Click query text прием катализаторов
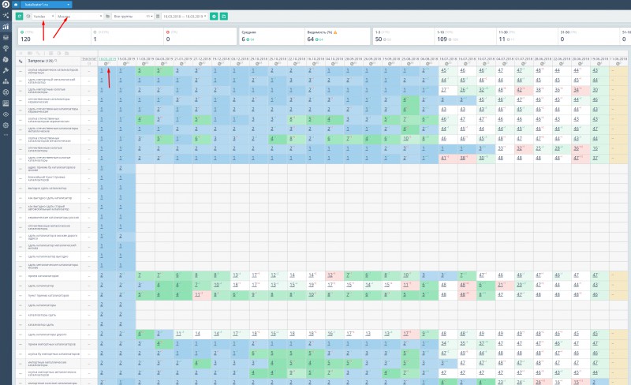This screenshot has height=385, width=631. click(43, 276)
